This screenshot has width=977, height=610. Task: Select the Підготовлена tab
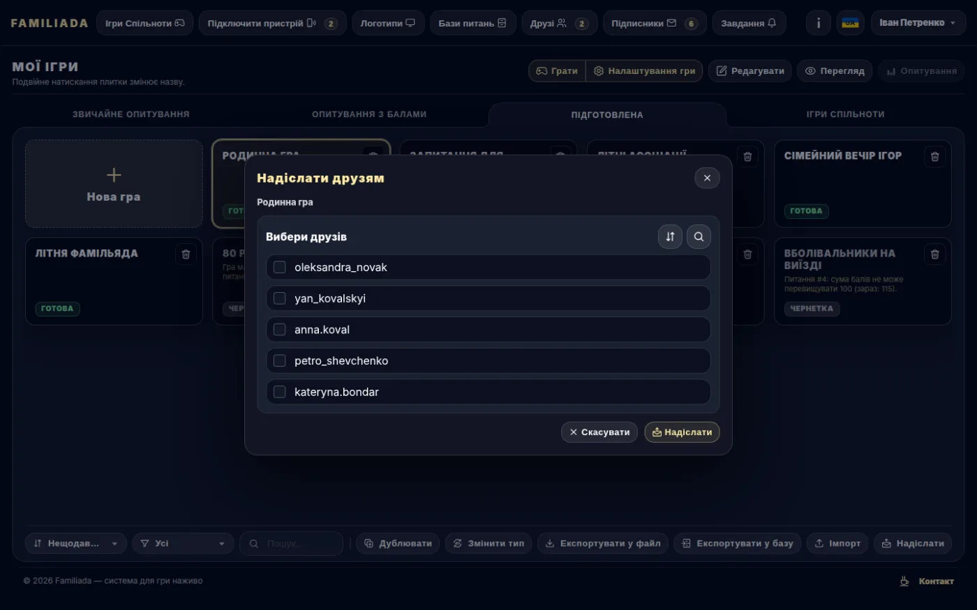click(x=607, y=115)
